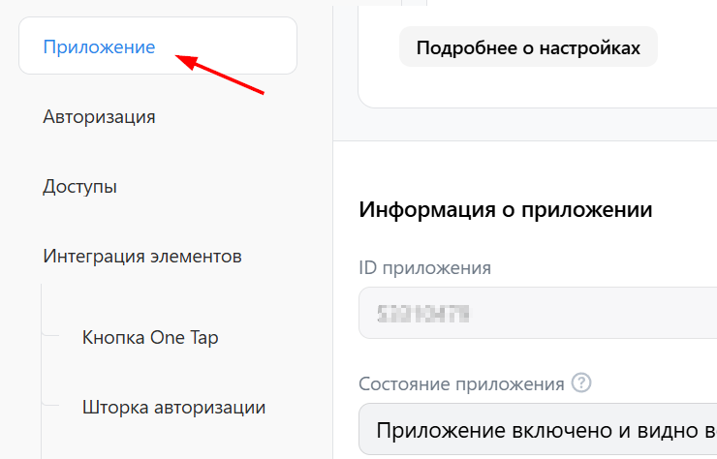
Task: Expand the Интеграция элементов group
Action: [x=142, y=257]
